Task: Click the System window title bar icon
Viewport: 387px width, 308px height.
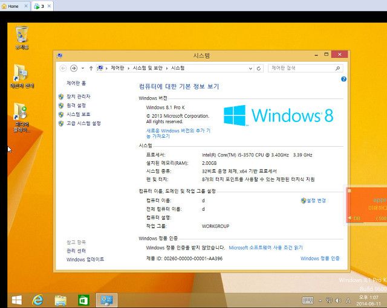Action: (x=59, y=56)
